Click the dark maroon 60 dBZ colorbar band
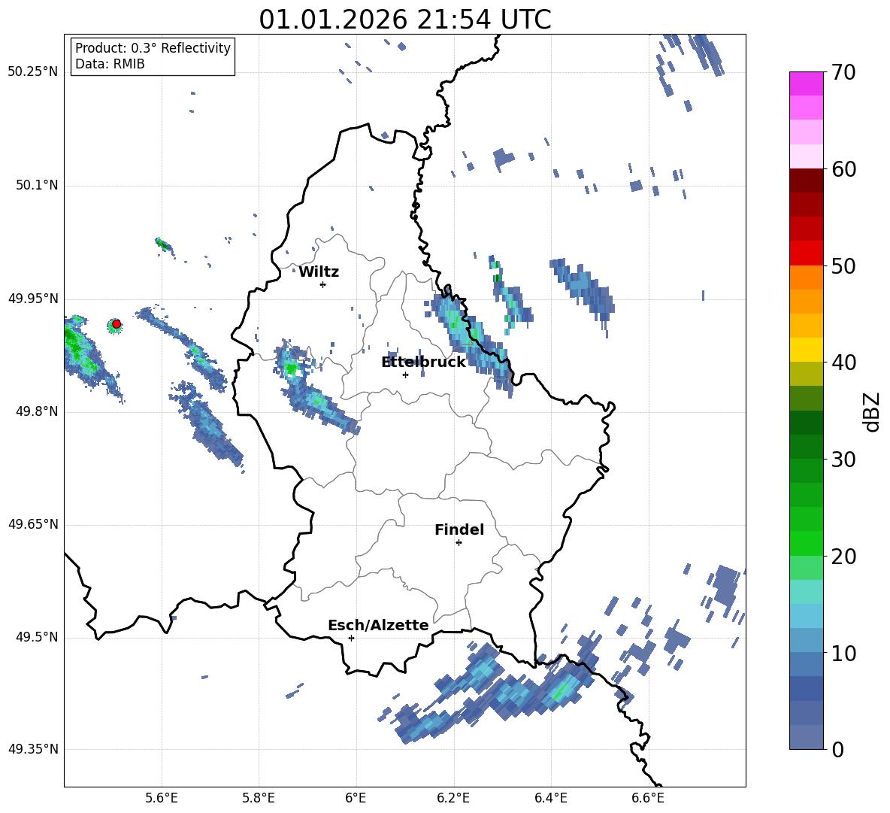The width and height of the screenshot is (890, 813). [x=807, y=180]
